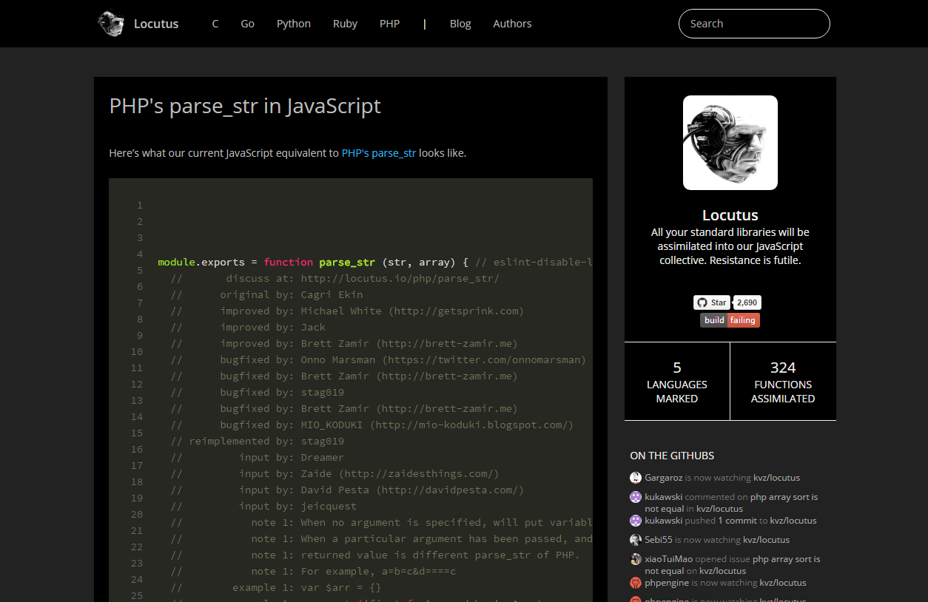Open the PHP language menu

[x=390, y=24]
